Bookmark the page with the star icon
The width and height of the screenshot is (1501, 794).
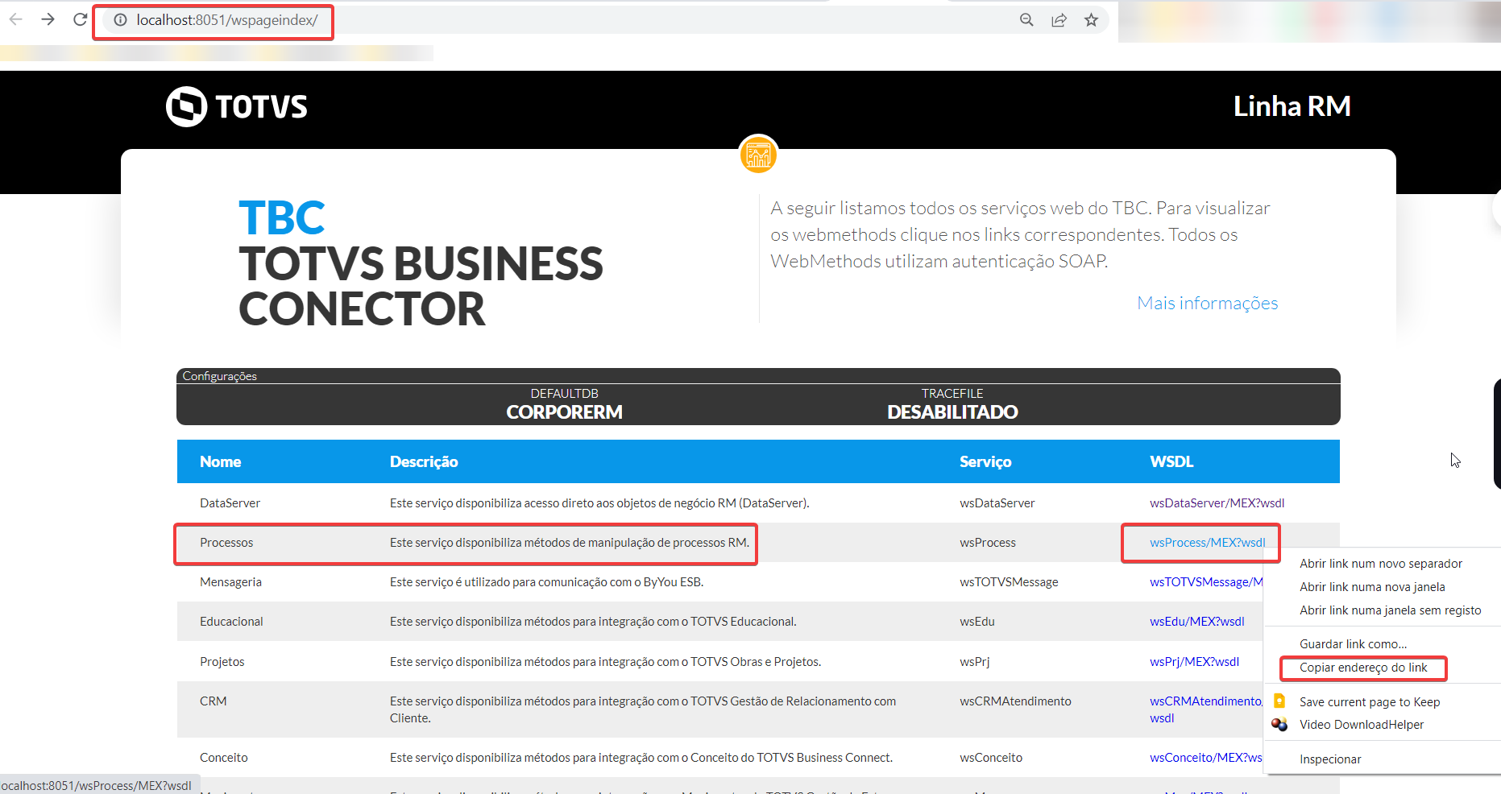coord(1091,20)
